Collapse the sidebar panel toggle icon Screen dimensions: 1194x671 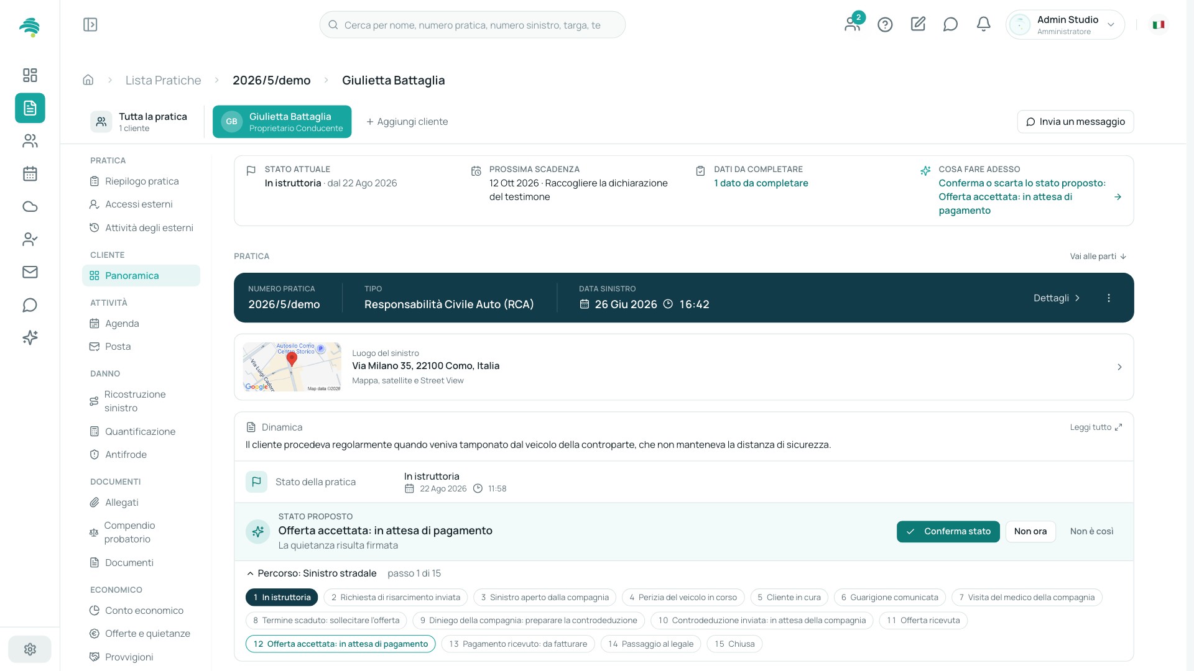pos(90,25)
